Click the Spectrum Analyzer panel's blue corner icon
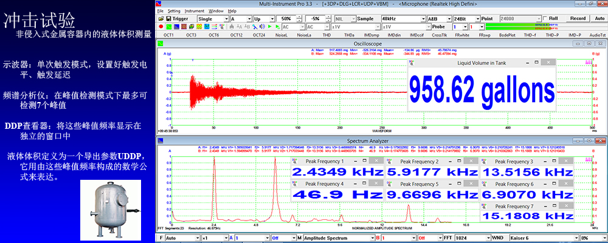608x243 pixels. tap(160, 141)
